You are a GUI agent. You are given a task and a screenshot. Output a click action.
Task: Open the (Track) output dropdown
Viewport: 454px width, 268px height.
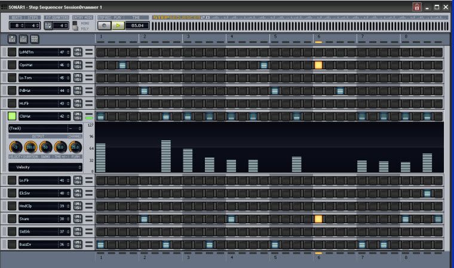[38, 128]
